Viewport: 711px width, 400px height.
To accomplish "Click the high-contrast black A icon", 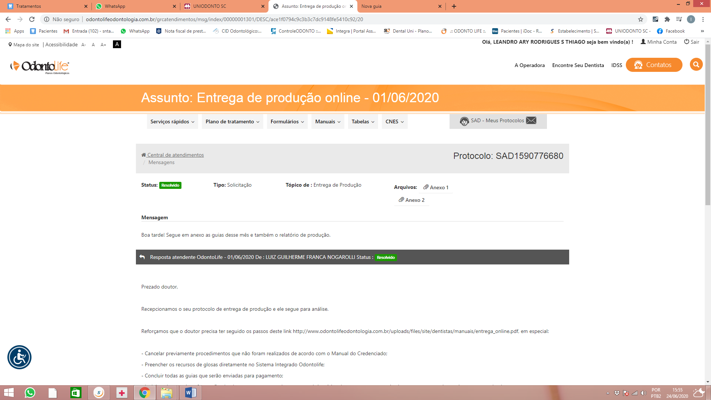I will click(x=117, y=44).
